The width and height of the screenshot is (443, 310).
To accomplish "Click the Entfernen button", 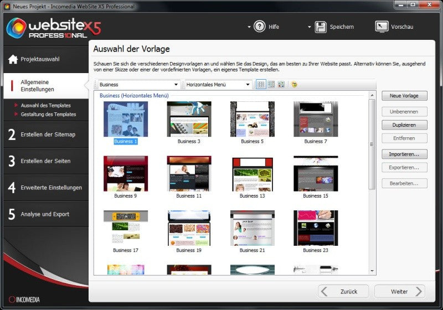I will (404, 138).
